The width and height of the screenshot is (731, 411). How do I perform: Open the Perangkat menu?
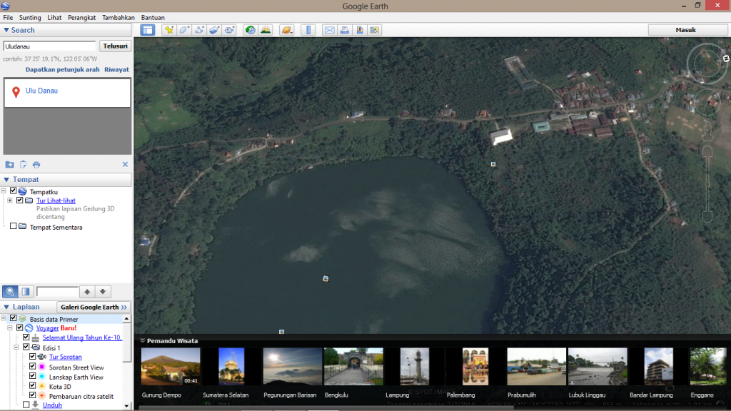[81, 17]
